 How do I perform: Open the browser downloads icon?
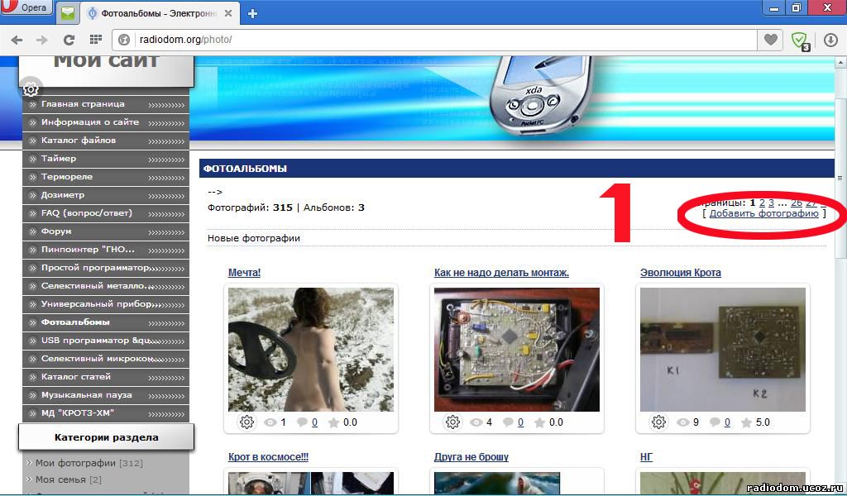coord(830,40)
